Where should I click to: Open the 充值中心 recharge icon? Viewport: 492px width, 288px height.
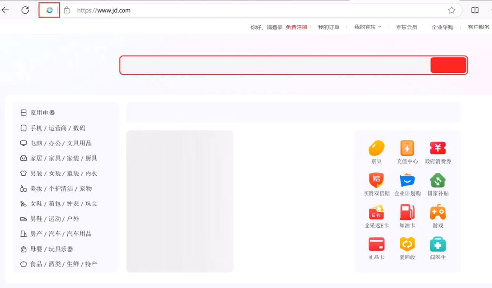(407, 148)
